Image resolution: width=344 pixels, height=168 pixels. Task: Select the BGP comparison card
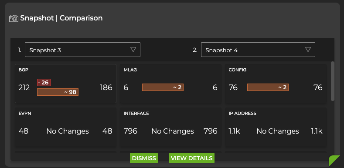pos(65,84)
